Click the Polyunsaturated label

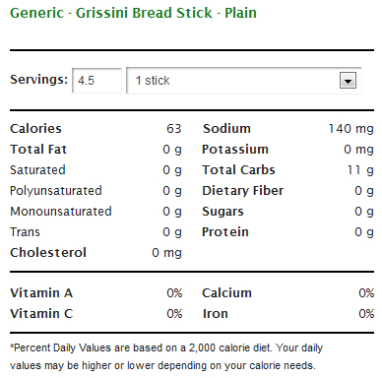coord(56,191)
